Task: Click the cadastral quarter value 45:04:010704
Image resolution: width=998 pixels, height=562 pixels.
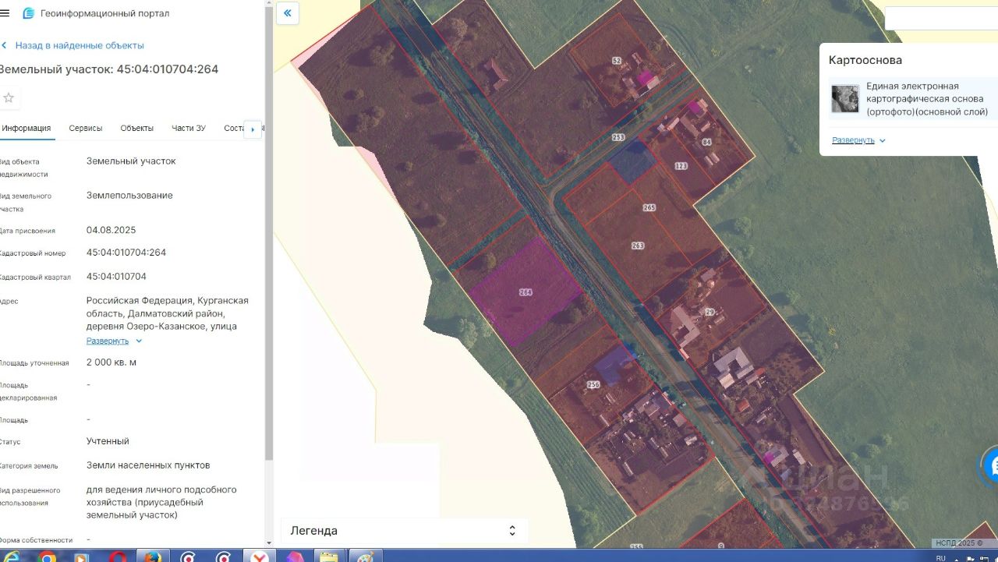Action: click(x=116, y=277)
